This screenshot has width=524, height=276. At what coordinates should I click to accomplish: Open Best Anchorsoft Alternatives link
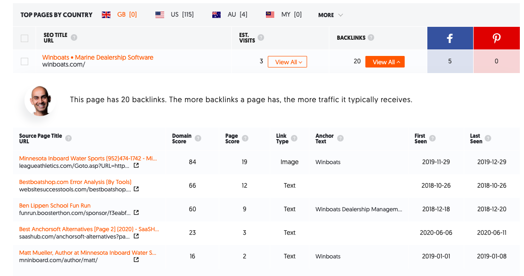89,229
